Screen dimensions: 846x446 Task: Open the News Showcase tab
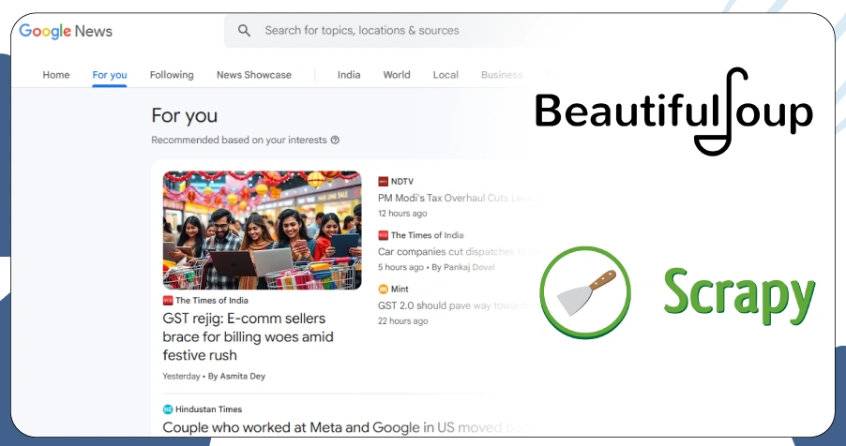(253, 75)
